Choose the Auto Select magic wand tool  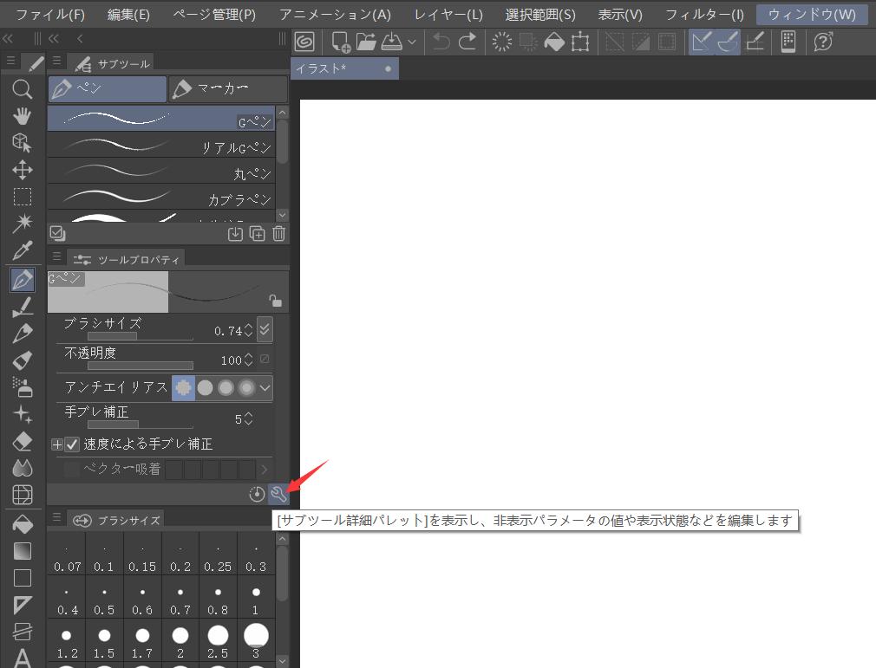(23, 224)
